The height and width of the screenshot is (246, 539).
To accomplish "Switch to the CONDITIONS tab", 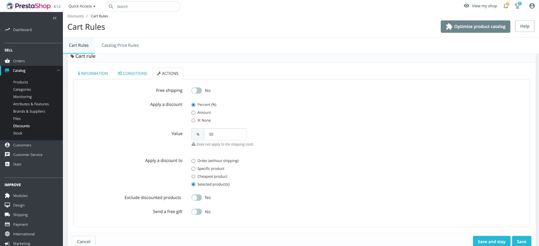I will (x=132, y=73).
